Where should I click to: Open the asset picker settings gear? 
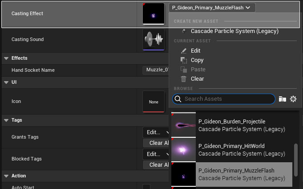pos(293,99)
